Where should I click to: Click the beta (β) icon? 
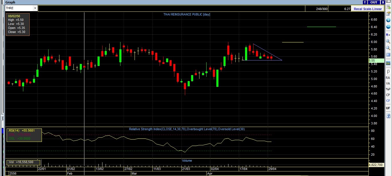(x=388, y=71)
